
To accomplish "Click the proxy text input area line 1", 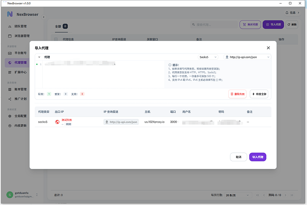I will [103, 64].
